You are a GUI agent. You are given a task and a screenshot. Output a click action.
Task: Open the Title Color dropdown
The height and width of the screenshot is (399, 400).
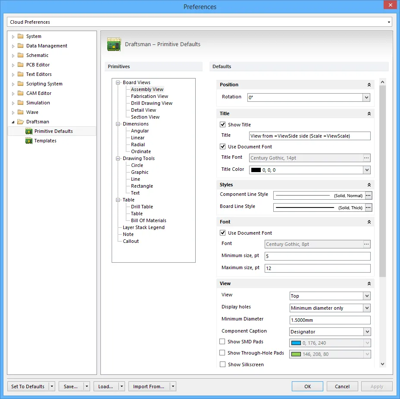point(367,170)
